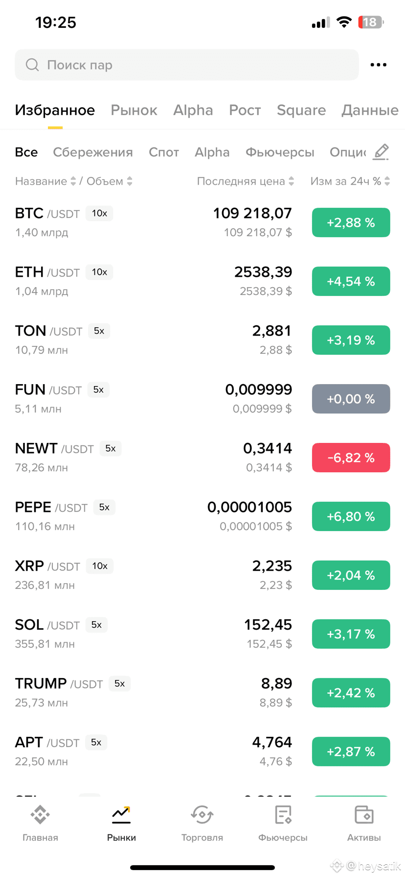Toggle FUN +0,00 % change badge

(351, 399)
